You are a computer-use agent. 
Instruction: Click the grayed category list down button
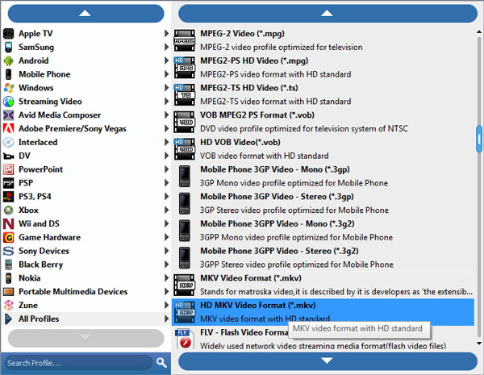coord(86,338)
